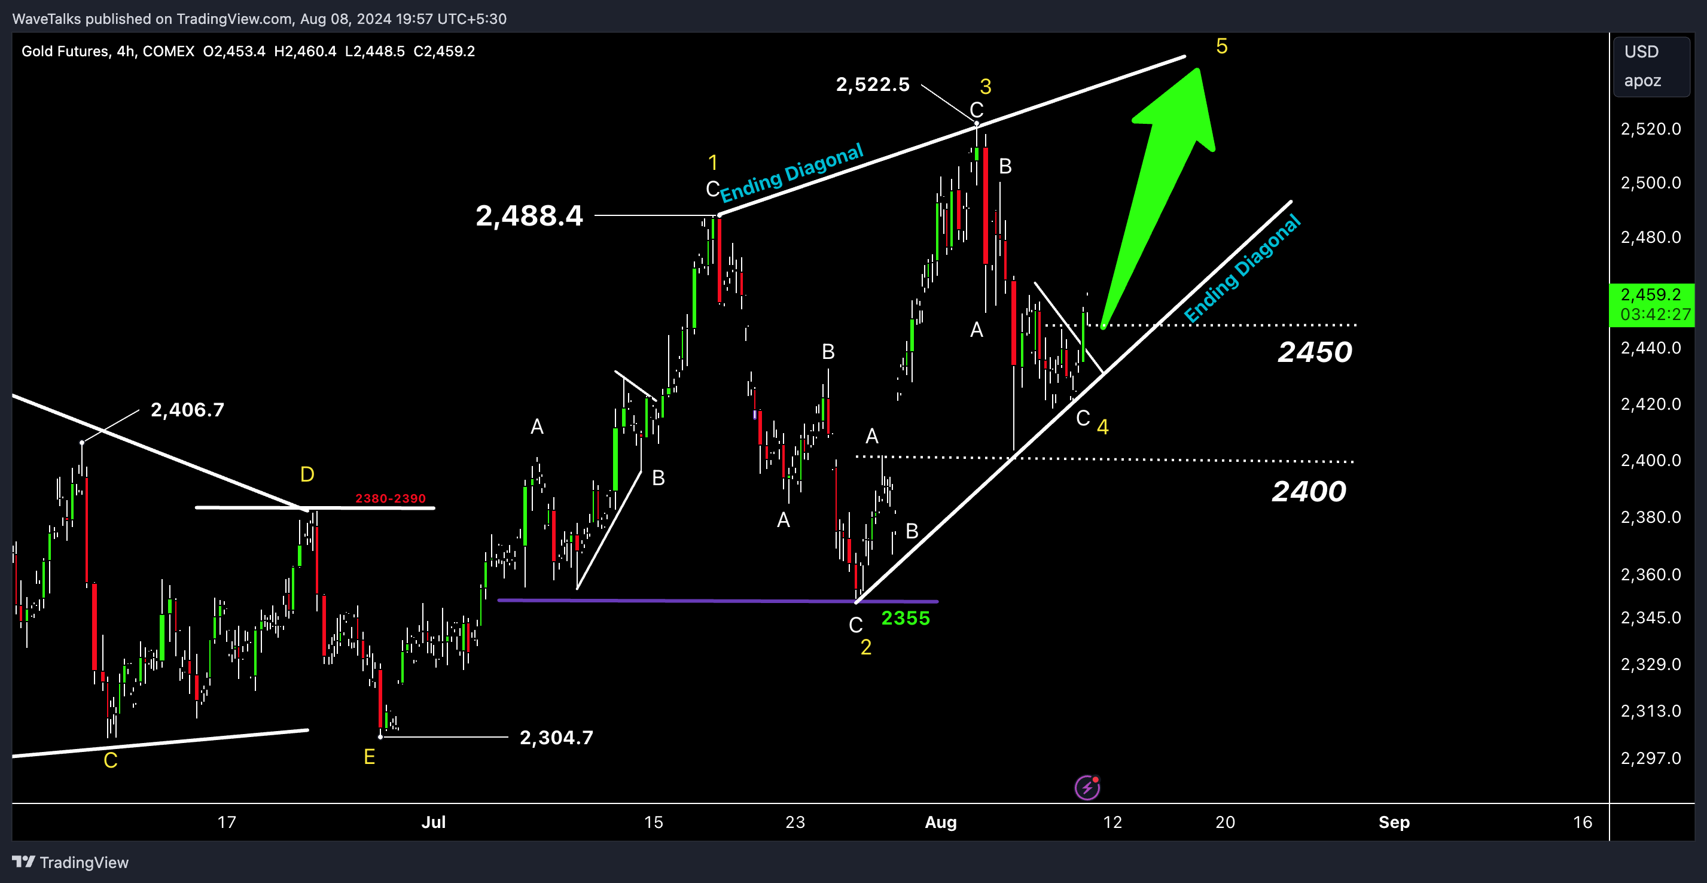
Task: Click the green 2,459.2 current price tag
Action: tap(1651, 305)
